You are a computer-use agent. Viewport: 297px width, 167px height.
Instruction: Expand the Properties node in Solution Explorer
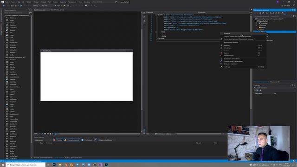pos(257,23)
